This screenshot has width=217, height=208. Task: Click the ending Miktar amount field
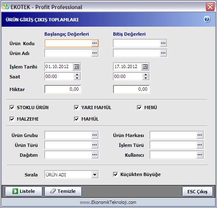coord(132,89)
